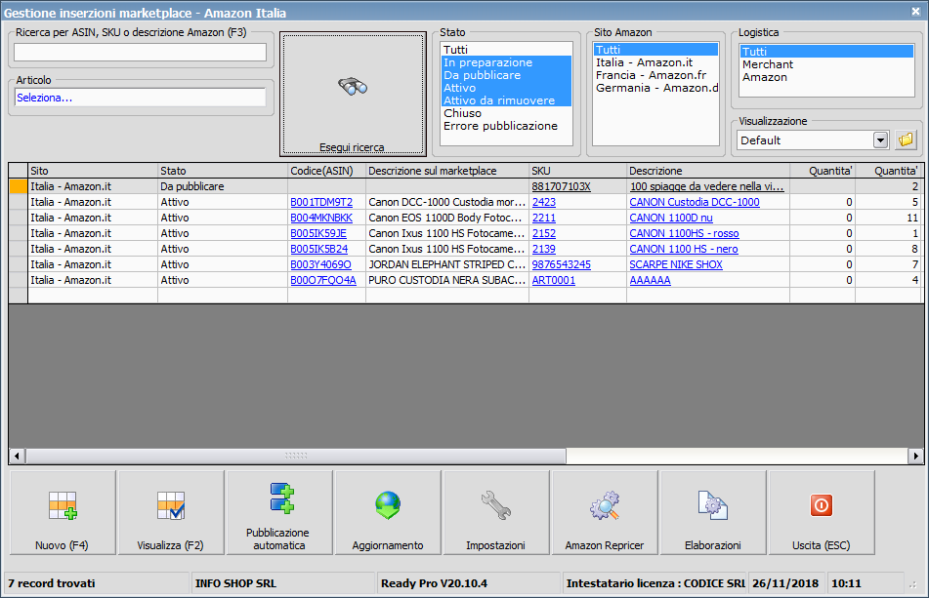Open ASIN link B001TDM9T2
This screenshot has width=929, height=598.
coord(320,202)
